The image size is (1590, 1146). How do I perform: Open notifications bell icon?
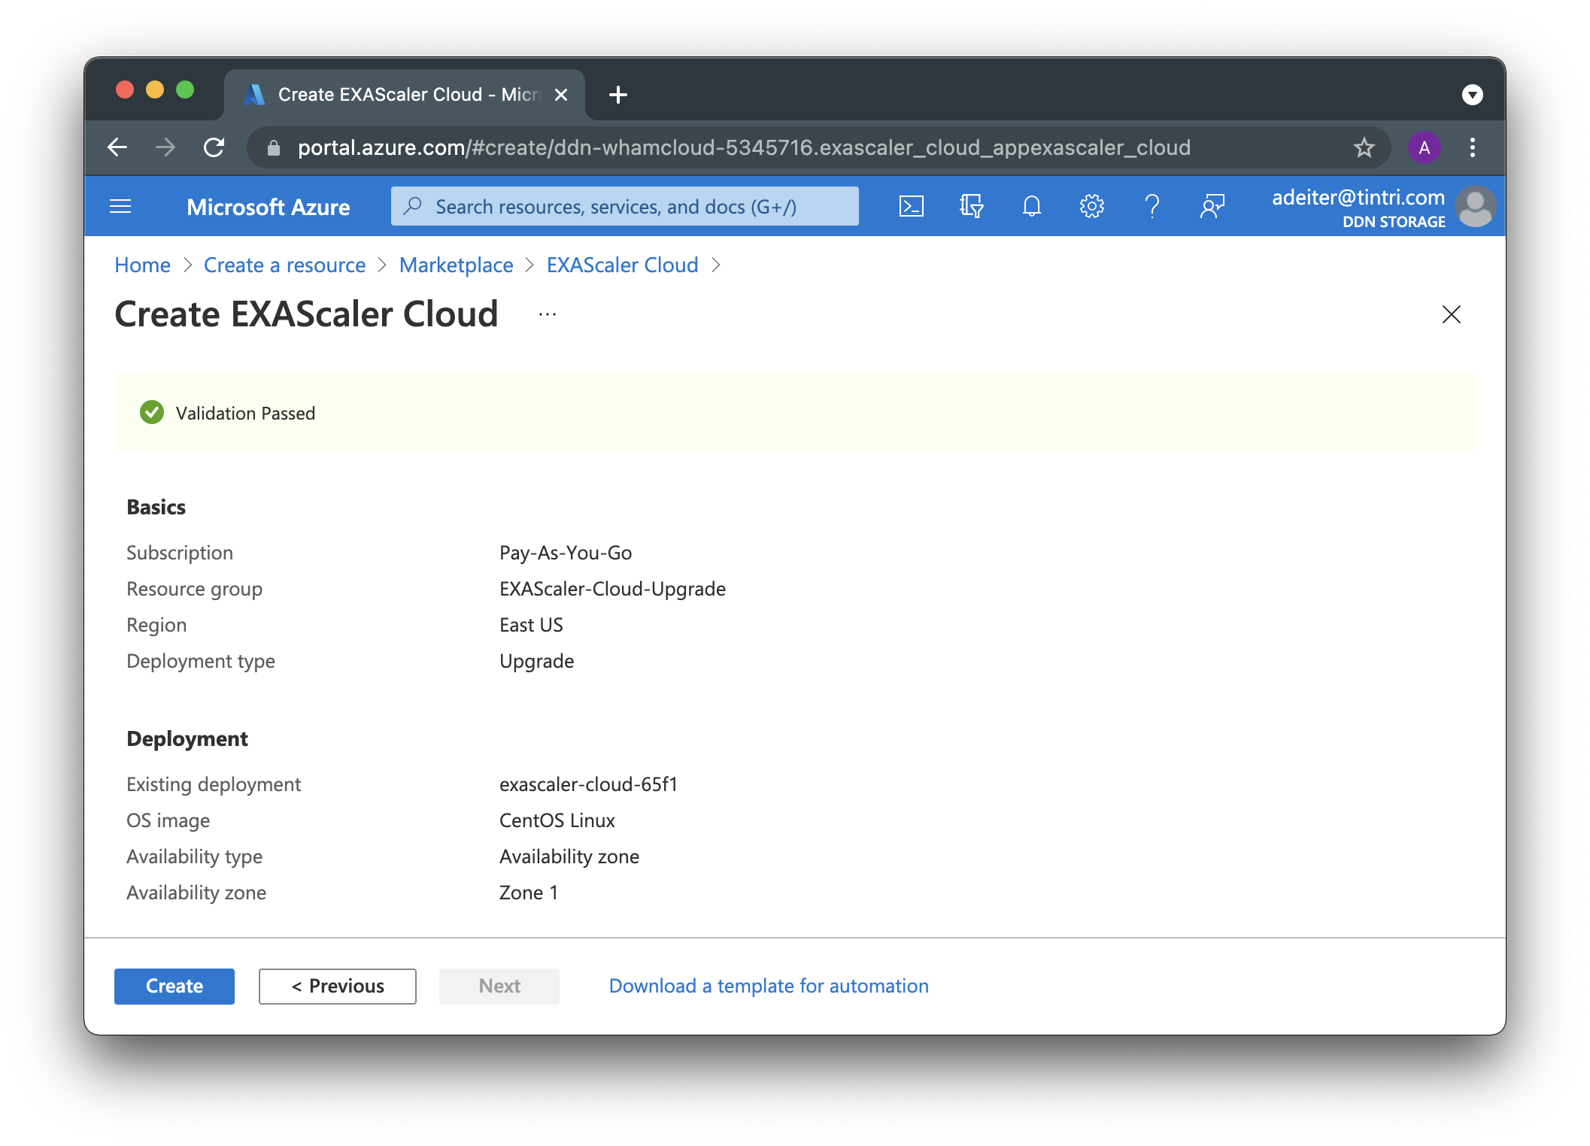pyautogui.click(x=1031, y=206)
